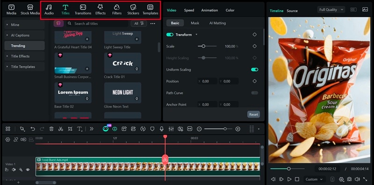This screenshot has width=374, height=185.
Task: Expand the Title Effects category
Action: (24, 56)
